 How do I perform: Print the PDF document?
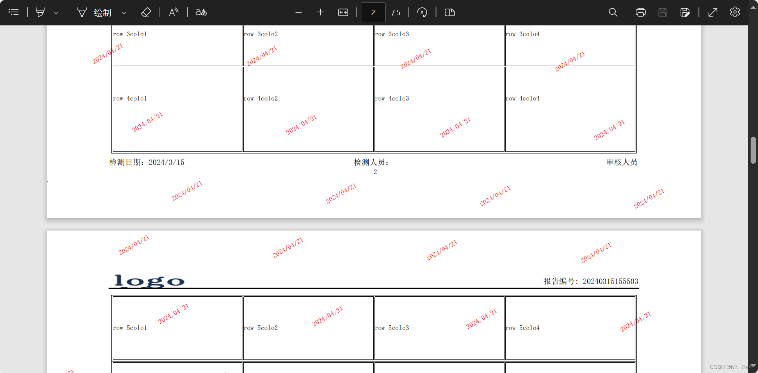point(641,12)
